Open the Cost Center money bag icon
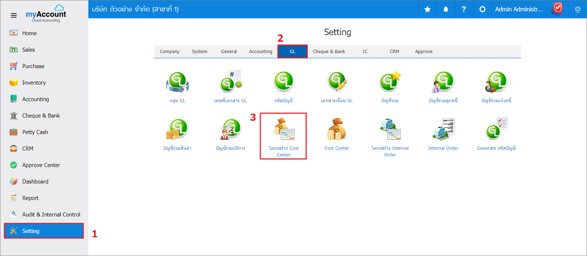 tap(337, 129)
